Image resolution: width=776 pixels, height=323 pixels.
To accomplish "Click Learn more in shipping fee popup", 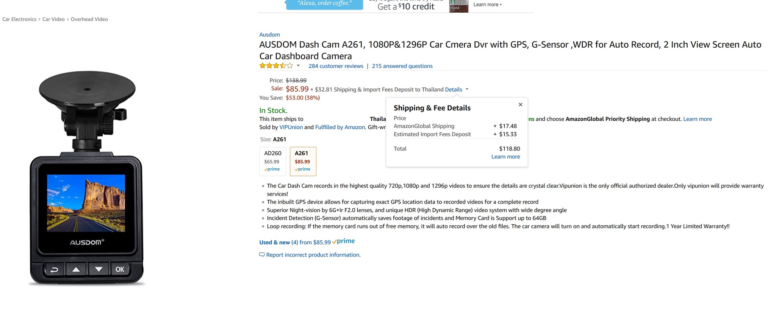I will [x=505, y=157].
